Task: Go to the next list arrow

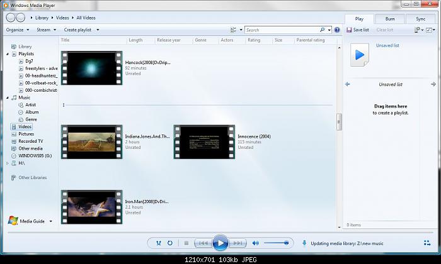Action: coord(433,84)
